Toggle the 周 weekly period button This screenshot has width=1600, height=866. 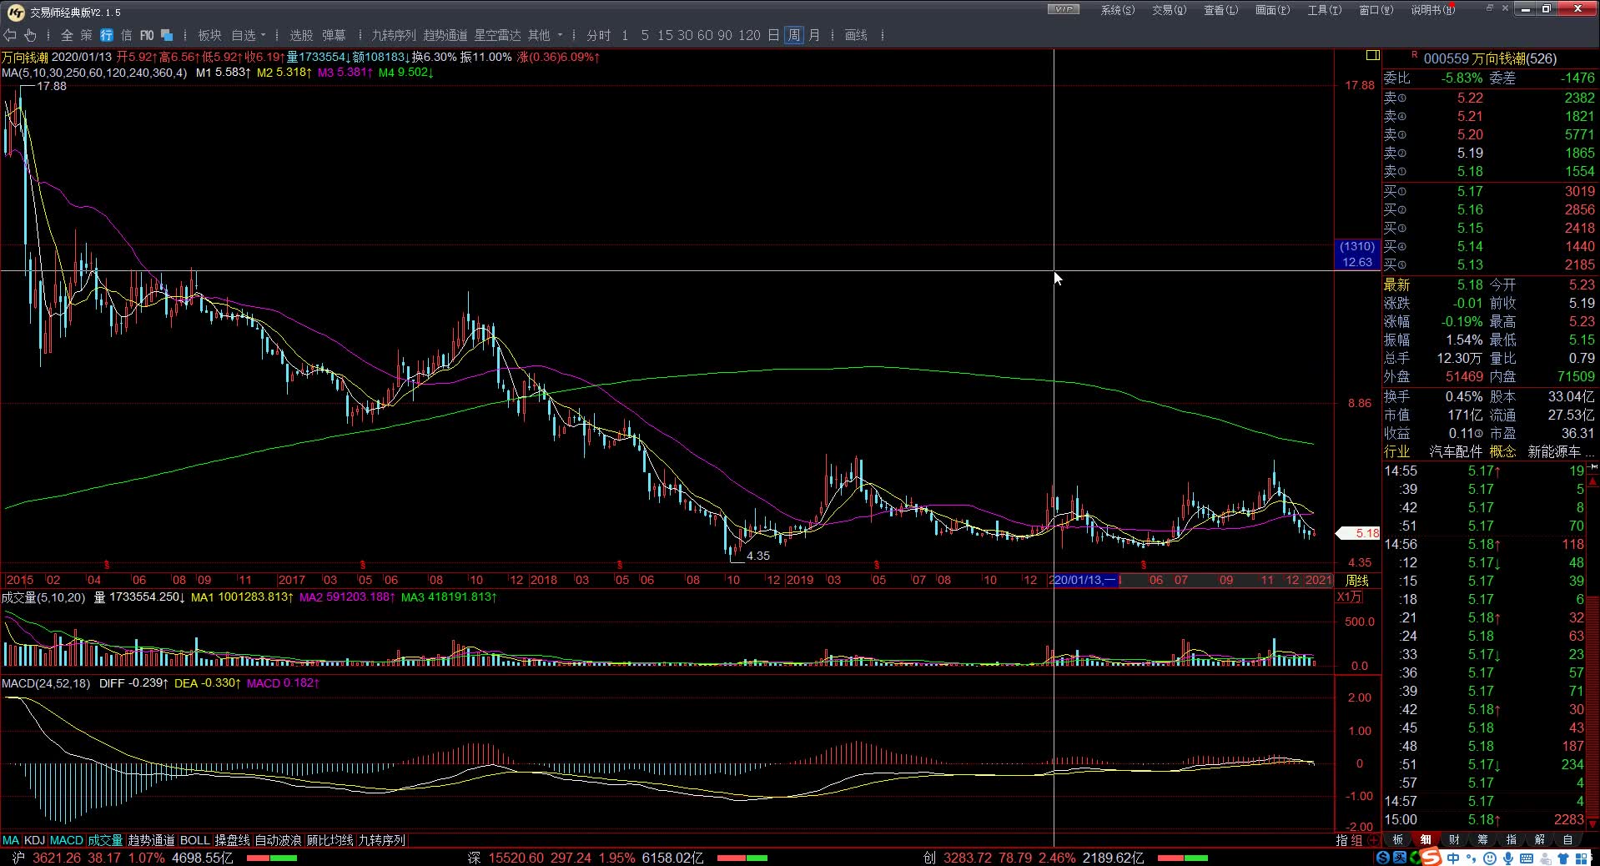(793, 35)
